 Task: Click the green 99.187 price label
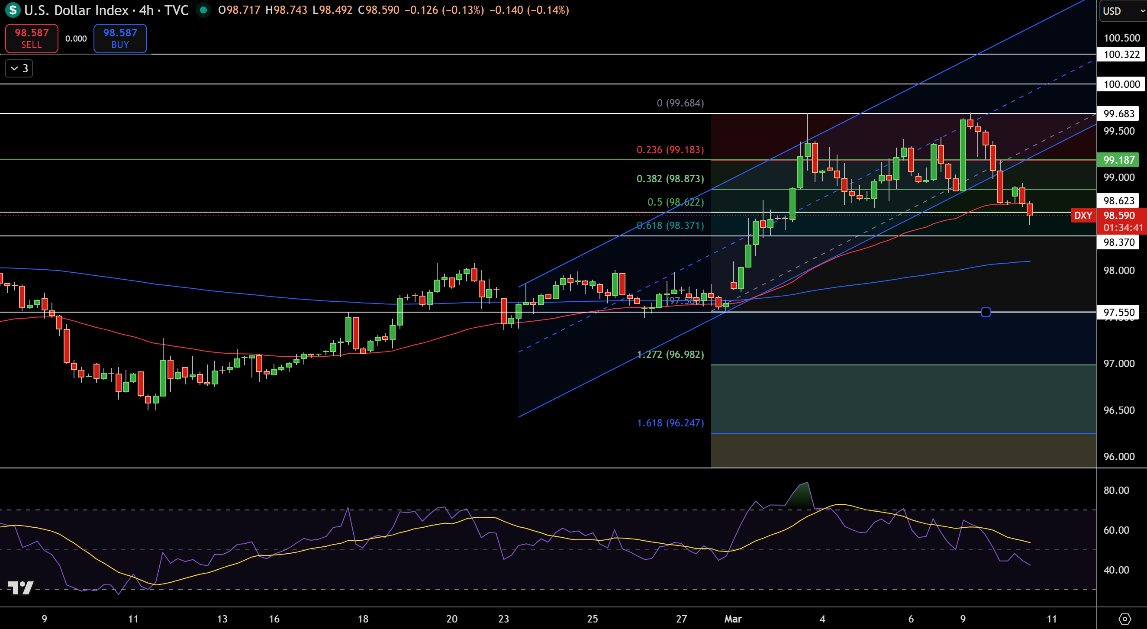tap(1118, 160)
